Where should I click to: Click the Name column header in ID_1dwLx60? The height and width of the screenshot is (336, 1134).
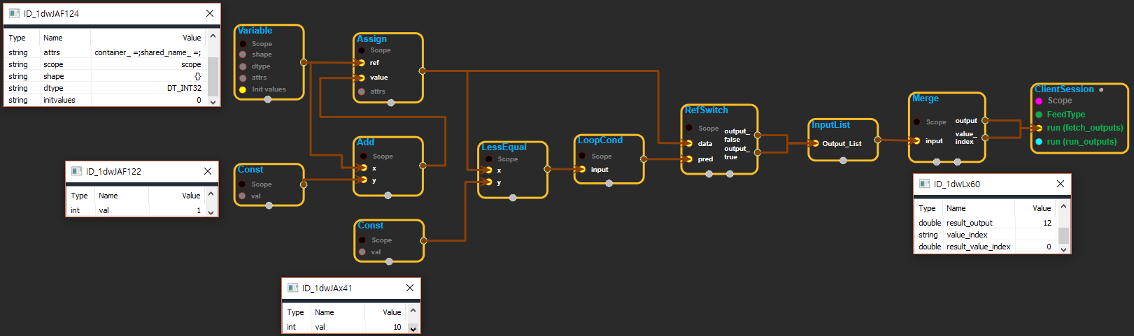[956, 208]
